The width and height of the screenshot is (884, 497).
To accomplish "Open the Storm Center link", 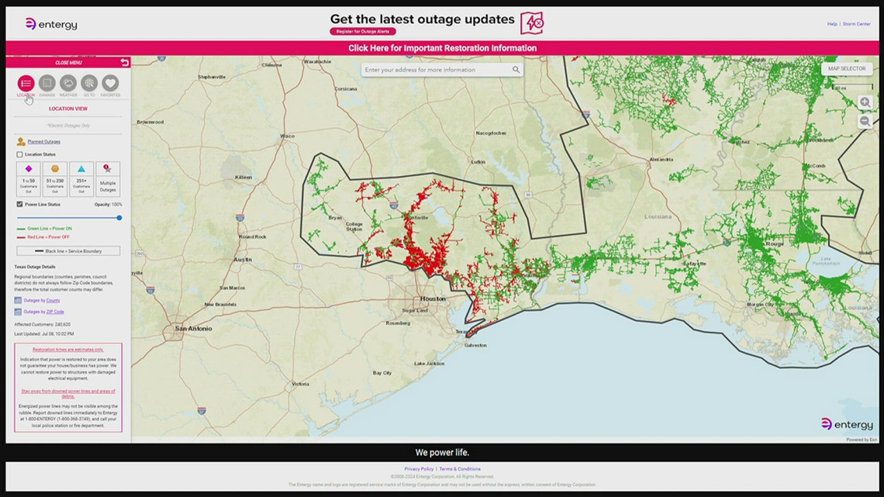I will tap(856, 24).
